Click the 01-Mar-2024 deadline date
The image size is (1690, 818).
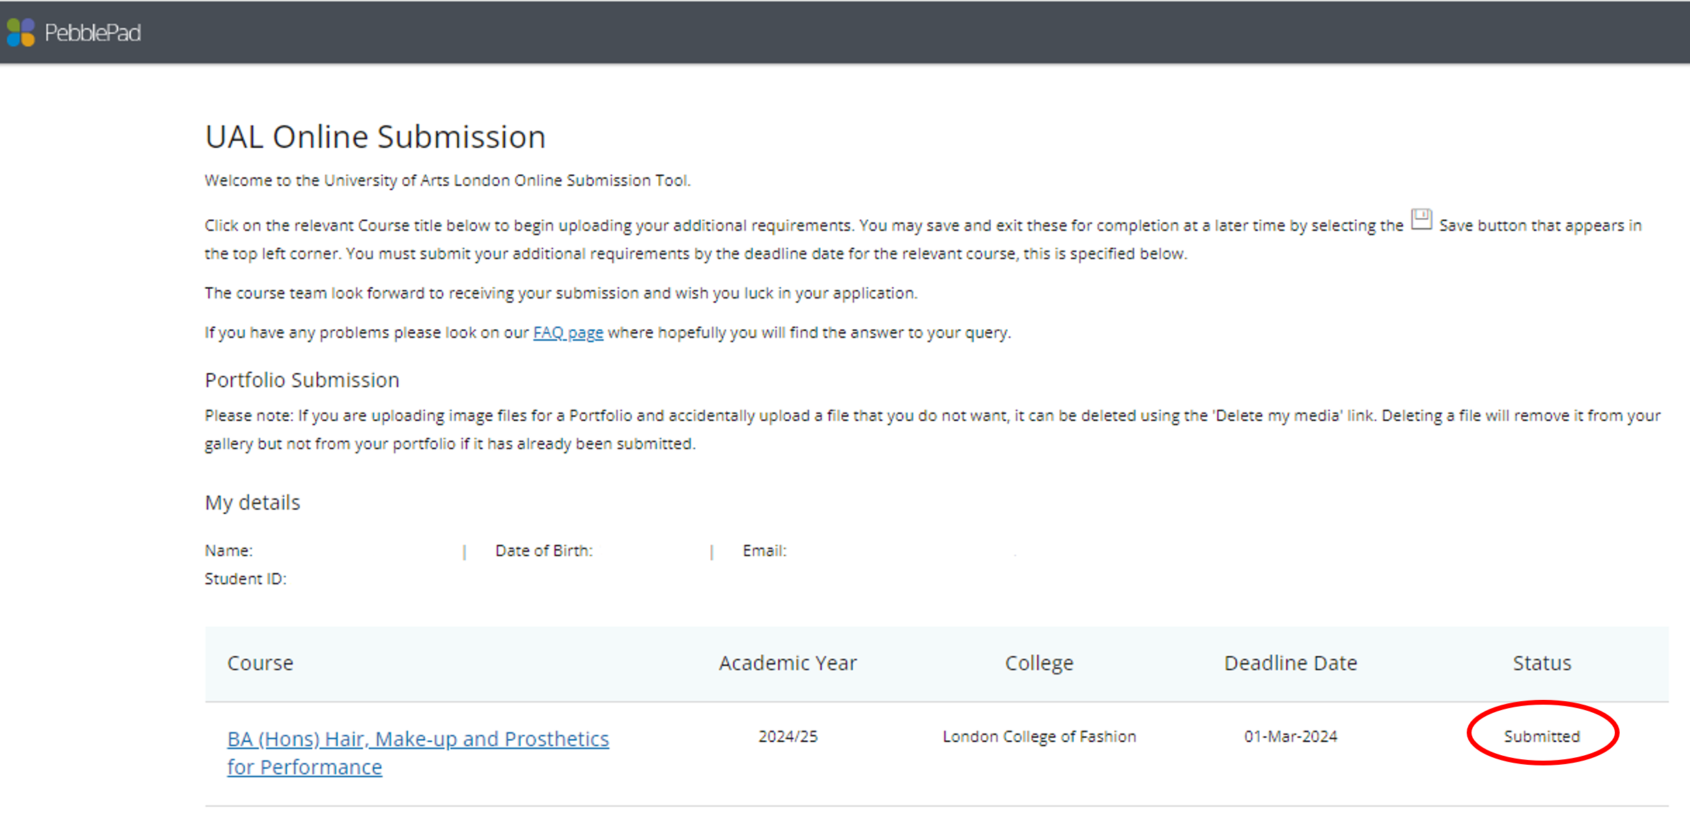coord(1290,737)
